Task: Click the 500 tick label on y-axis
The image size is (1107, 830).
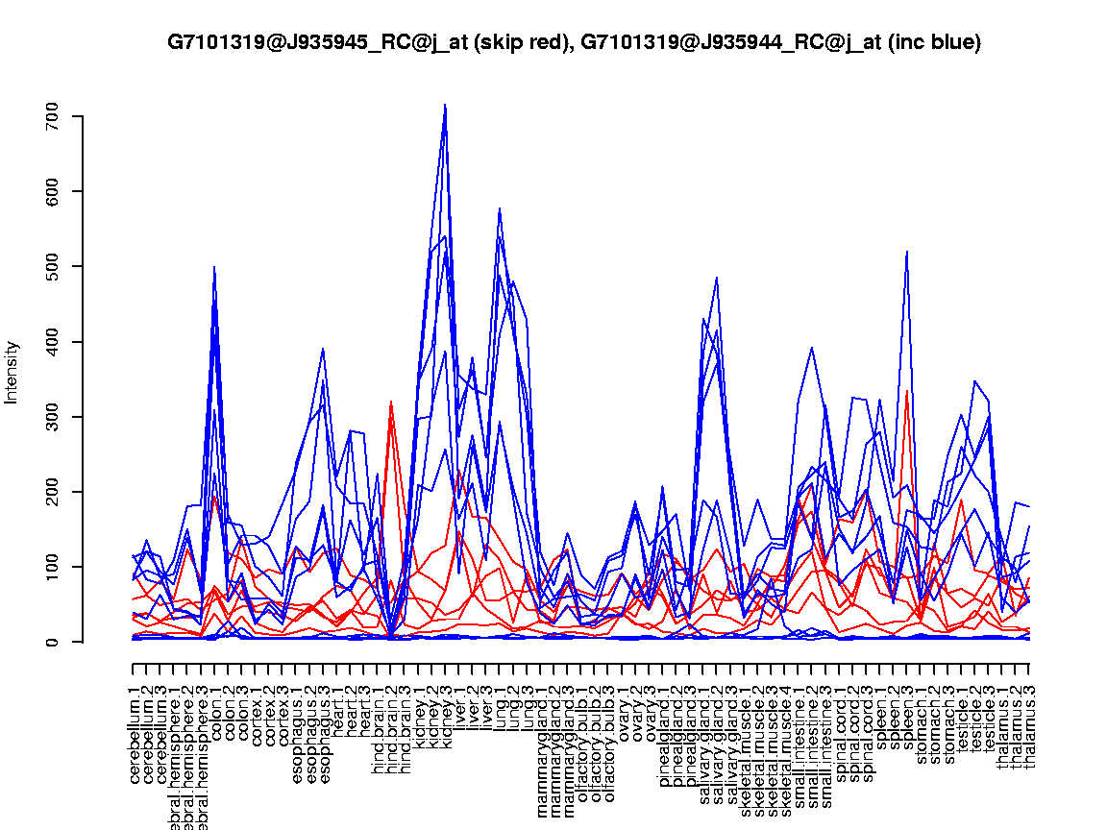Action: (x=53, y=266)
